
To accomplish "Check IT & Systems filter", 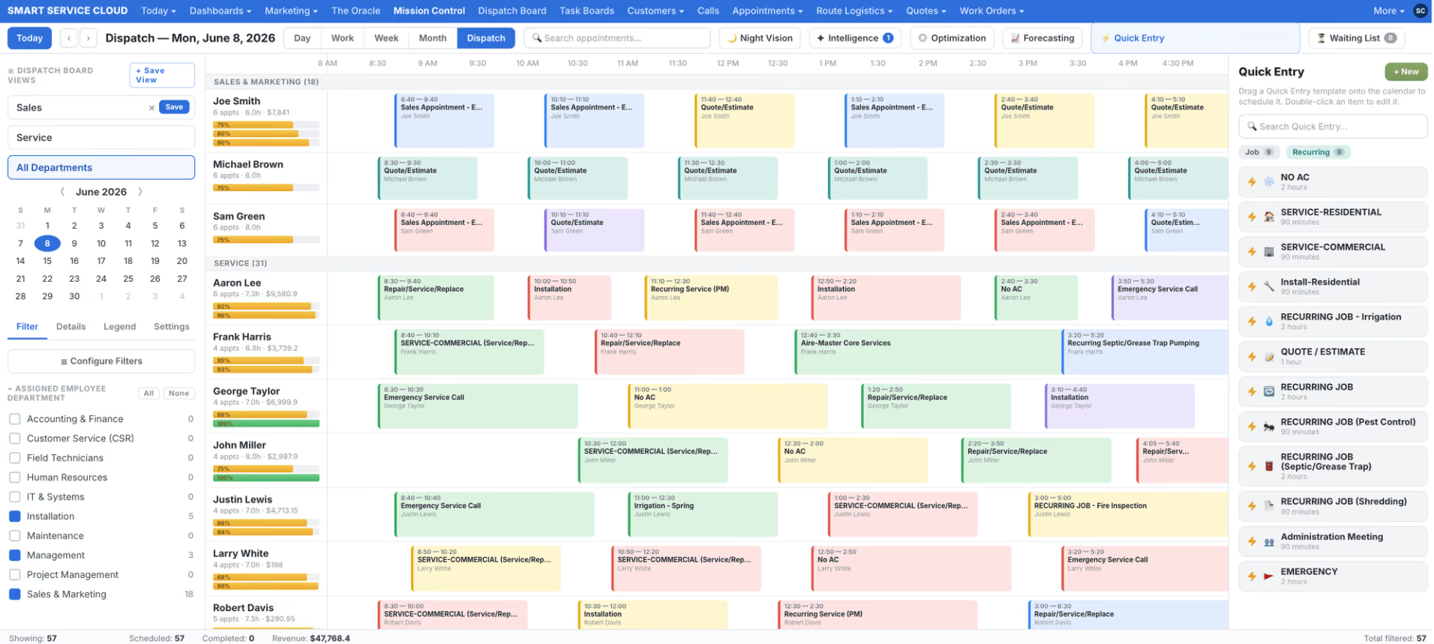I will [14, 497].
